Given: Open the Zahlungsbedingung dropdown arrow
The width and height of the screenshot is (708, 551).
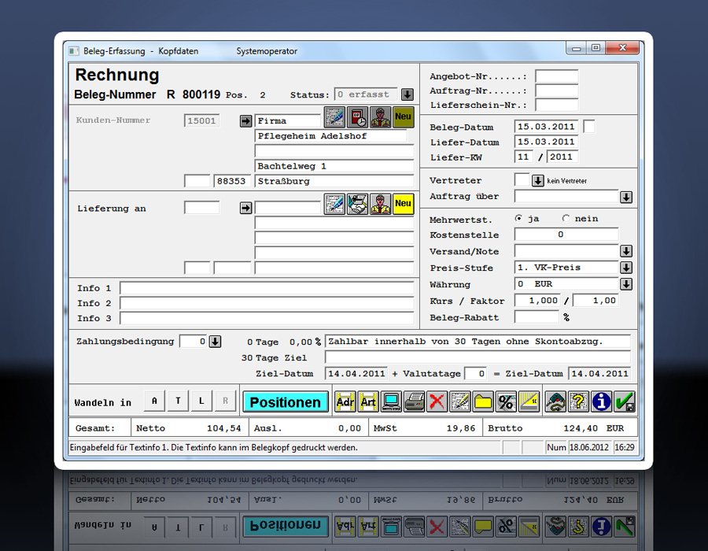Looking at the screenshot, I should click(215, 342).
